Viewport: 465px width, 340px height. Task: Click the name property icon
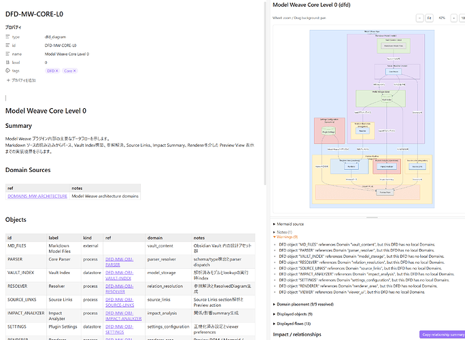click(7, 54)
